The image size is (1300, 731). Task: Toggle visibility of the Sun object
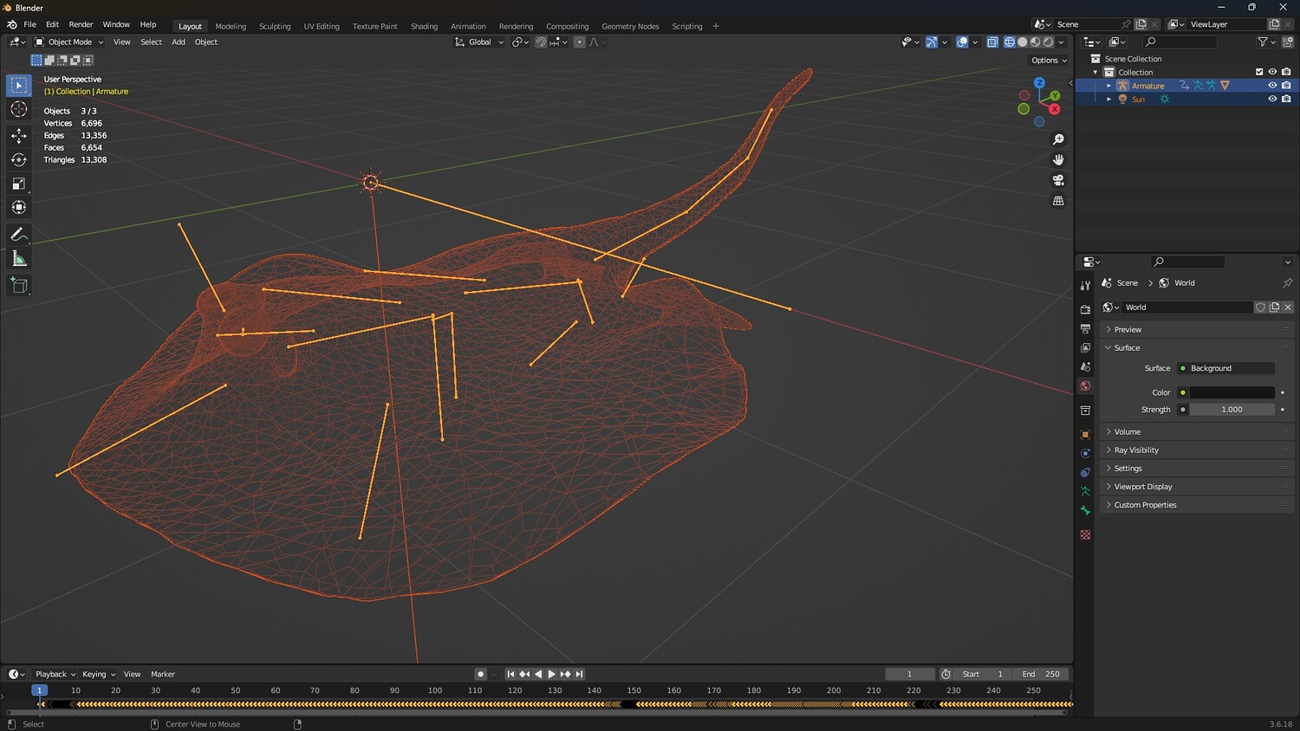(1272, 99)
